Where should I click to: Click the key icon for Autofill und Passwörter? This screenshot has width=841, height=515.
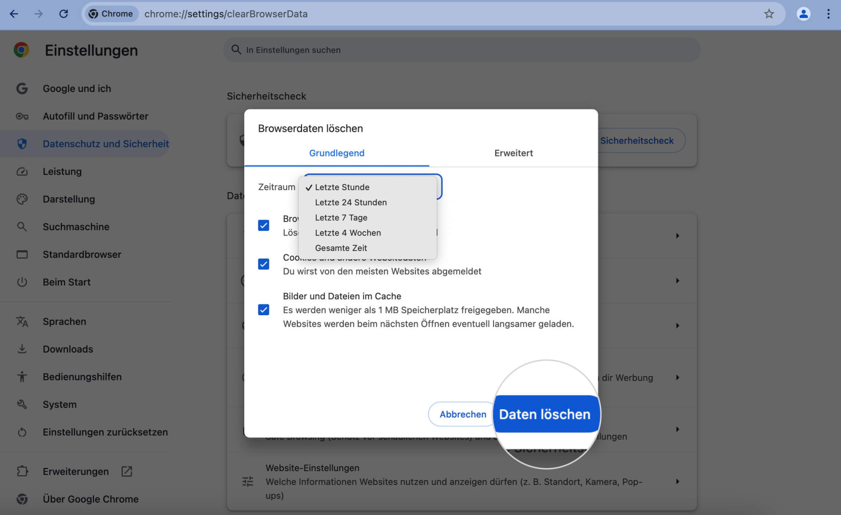click(x=22, y=116)
